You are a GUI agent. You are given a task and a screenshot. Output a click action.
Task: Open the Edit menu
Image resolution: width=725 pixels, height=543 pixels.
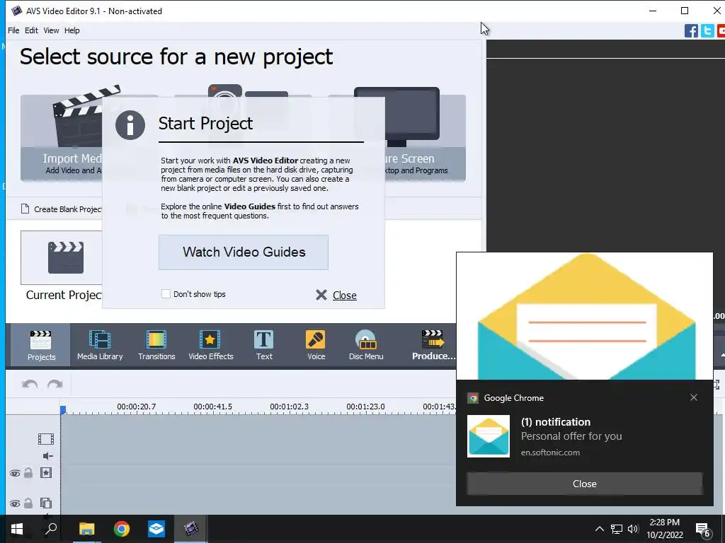point(31,30)
